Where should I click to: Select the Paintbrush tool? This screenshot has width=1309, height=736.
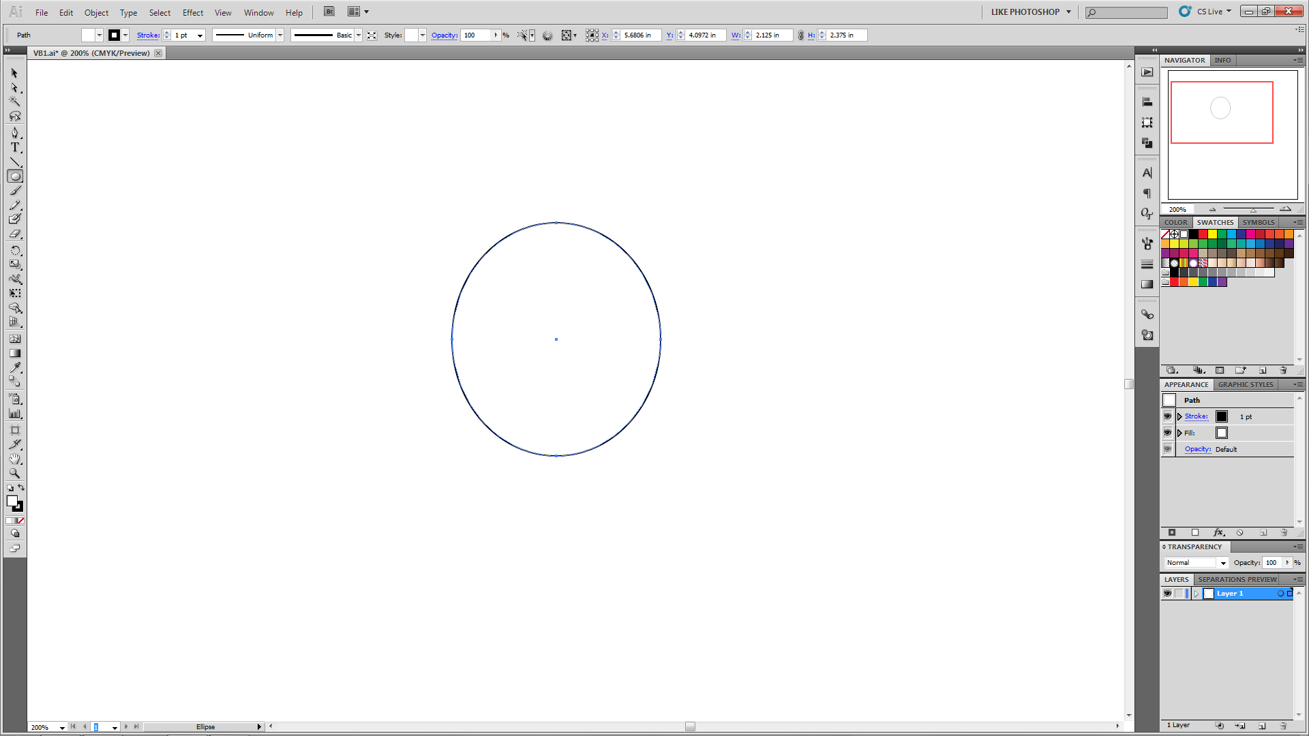[15, 191]
